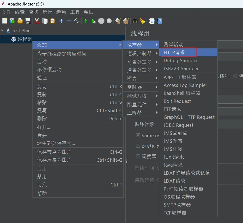
Task: Click the blue Help question icon
Action: (160, 21)
